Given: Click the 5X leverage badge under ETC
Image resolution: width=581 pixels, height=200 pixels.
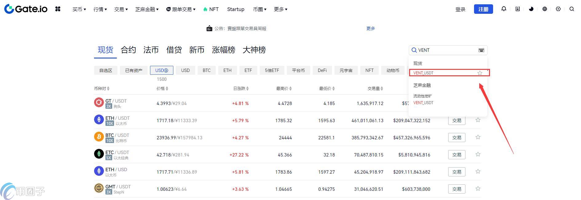Looking at the screenshot, I should click(x=109, y=158).
